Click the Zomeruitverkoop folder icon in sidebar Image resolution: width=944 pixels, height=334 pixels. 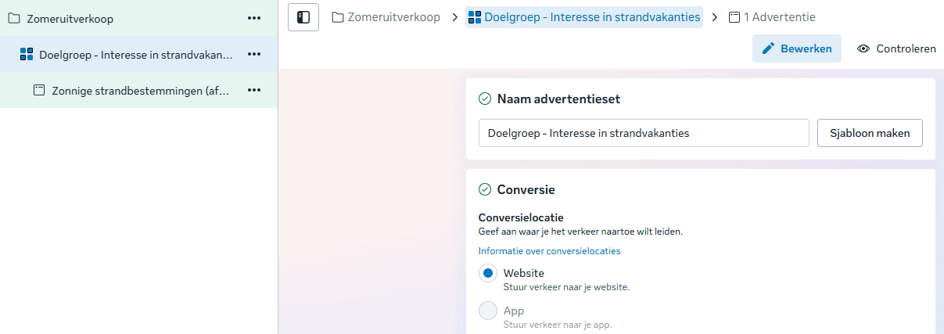(14, 18)
